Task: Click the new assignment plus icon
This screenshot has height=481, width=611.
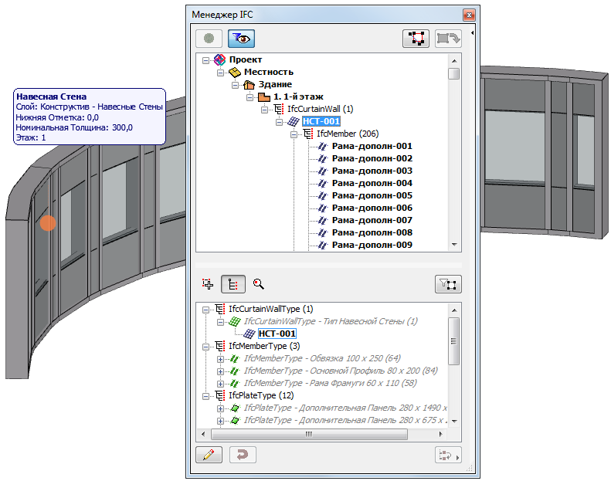Action: 208,284
